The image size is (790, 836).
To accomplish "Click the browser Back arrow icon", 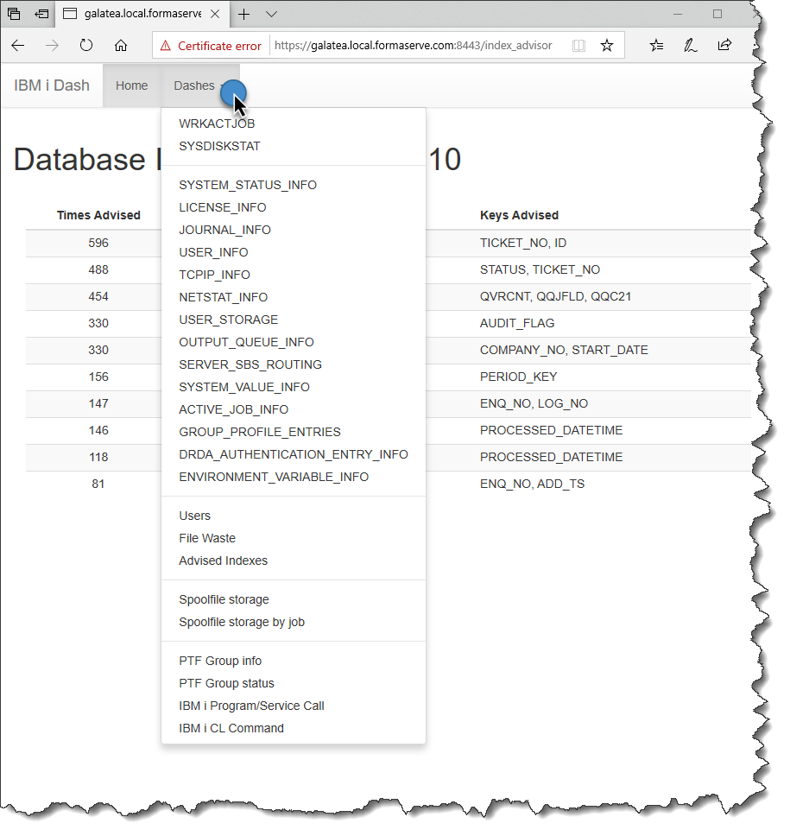I will pos(18,45).
